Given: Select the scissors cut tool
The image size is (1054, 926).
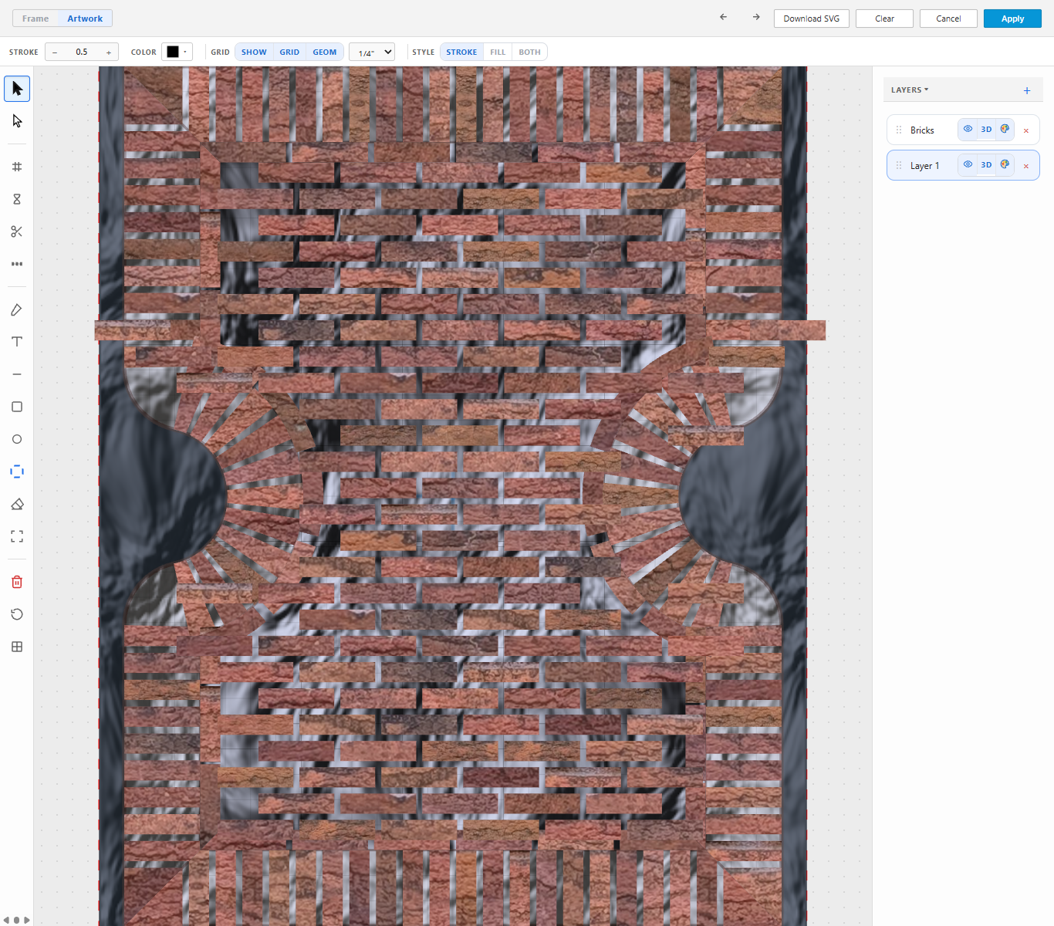Looking at the screenshot, I should (x=17, y=231).
